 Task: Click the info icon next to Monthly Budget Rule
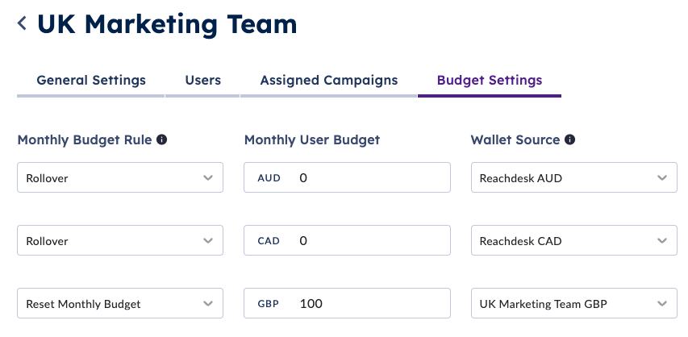point(162,139)
